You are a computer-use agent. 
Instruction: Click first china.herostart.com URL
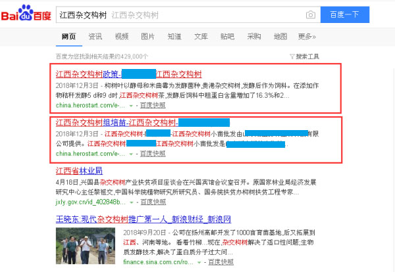[90, 105]
